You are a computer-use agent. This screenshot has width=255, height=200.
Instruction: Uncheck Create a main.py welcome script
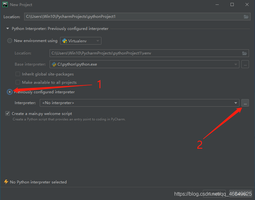pos(8,113)
